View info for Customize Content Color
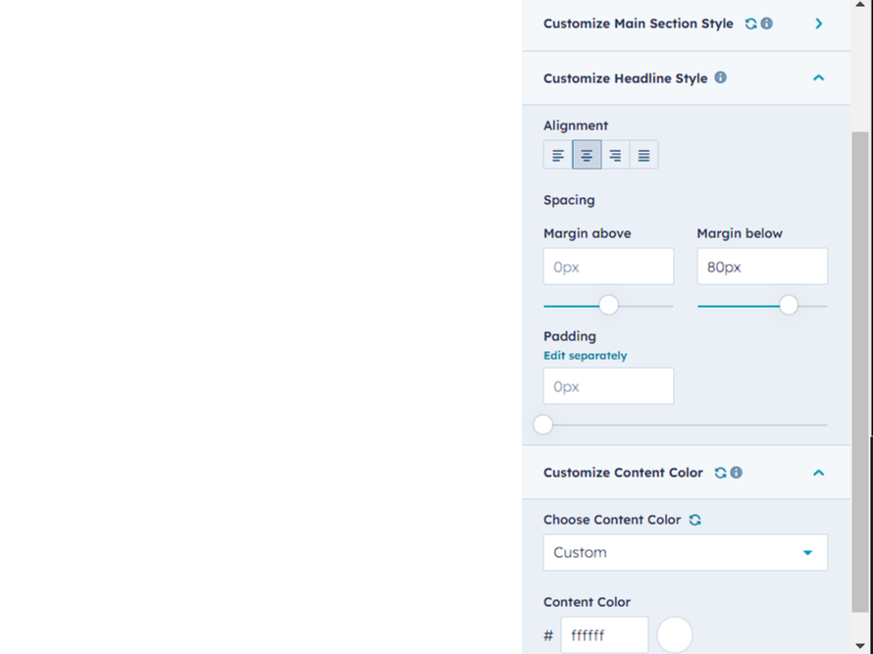The image size is (873, 654). point(737,472)
